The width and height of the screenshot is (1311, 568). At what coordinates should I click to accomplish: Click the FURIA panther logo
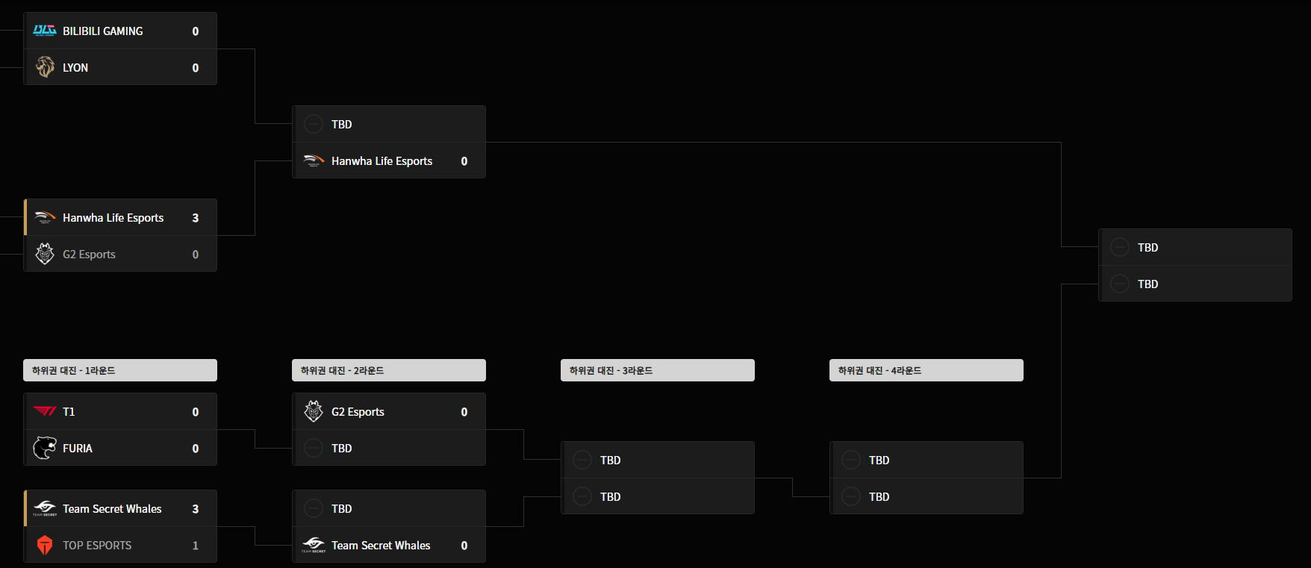tap(45, 448)
